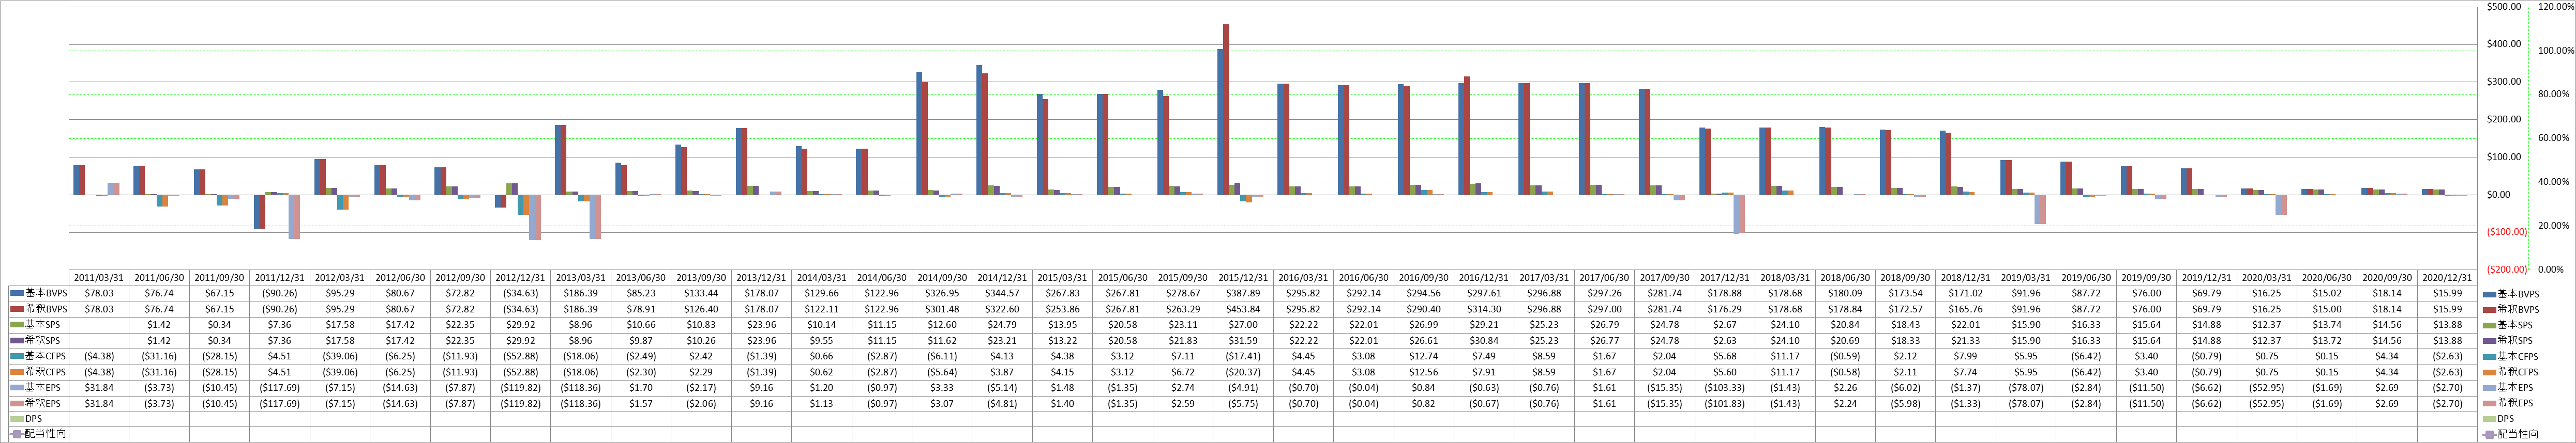Select the blue BVPS bar at 2013/03/31
2576x443 pixels.
coord(558,160)
